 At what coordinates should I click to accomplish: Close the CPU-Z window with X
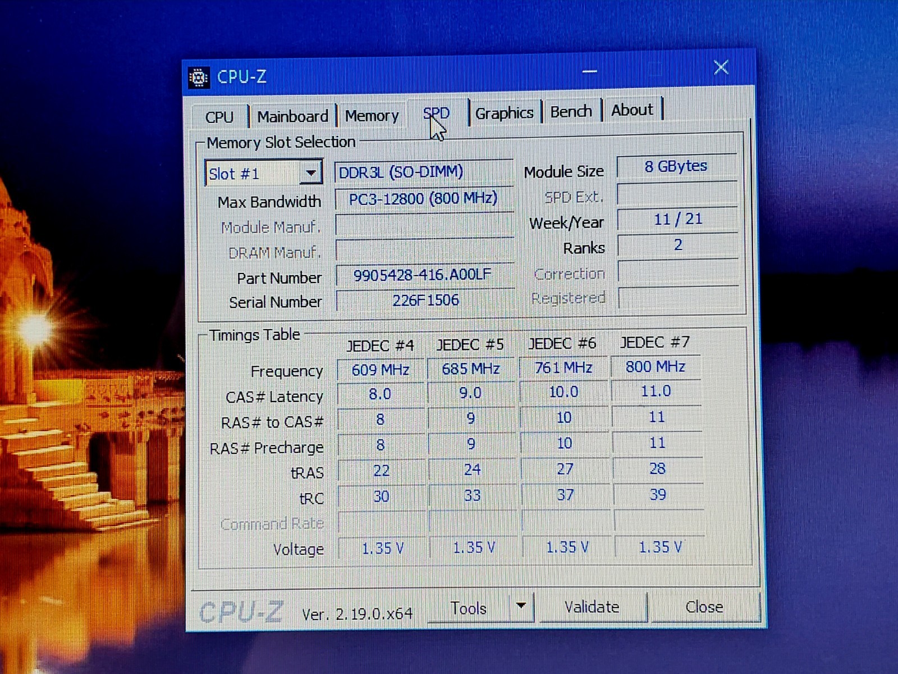click(721, 68)
